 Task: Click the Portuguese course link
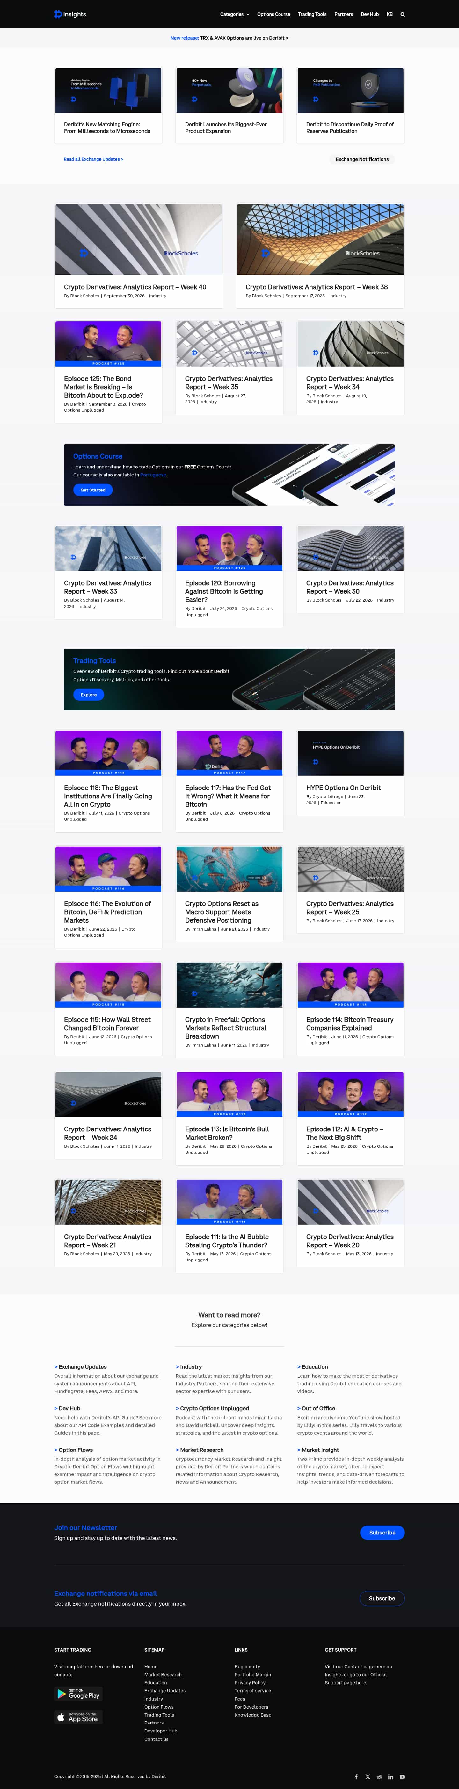[x=153, y=475]
